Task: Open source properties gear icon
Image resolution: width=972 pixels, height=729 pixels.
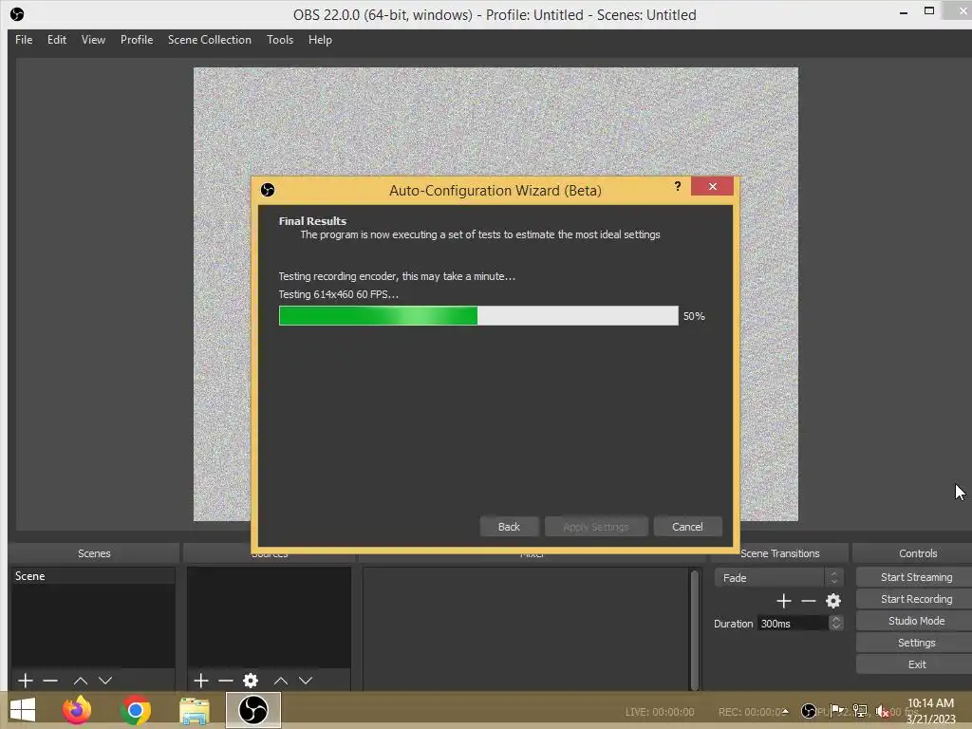Action: tap(251, 681)
